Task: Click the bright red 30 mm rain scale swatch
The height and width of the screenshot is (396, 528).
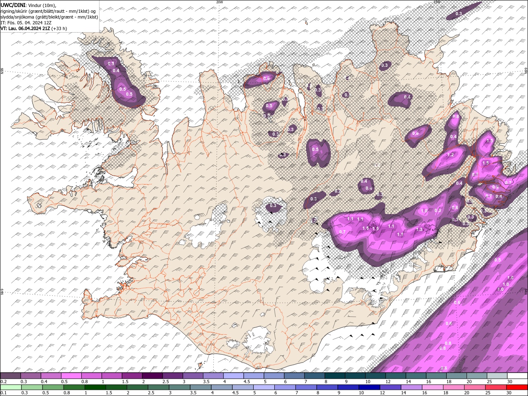Action: [x=517, y=387]
